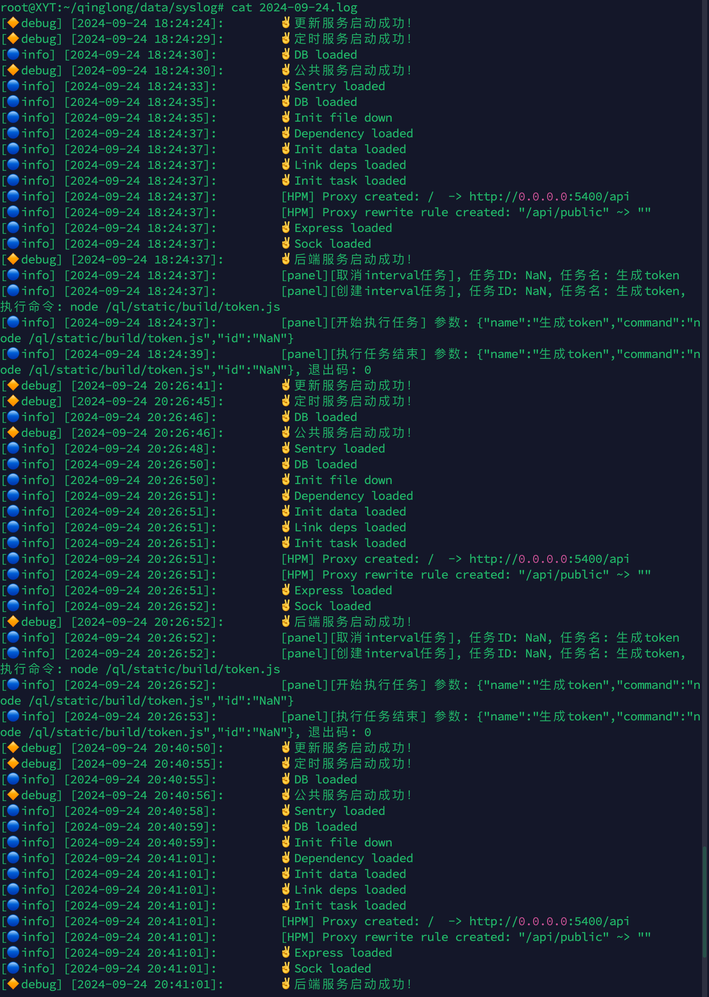Image resolution: width=709 pixels, height=997 pixels.
Task: Click the orange diamond on the 18:24:24 debug line
Action: (x=14, y=23)
